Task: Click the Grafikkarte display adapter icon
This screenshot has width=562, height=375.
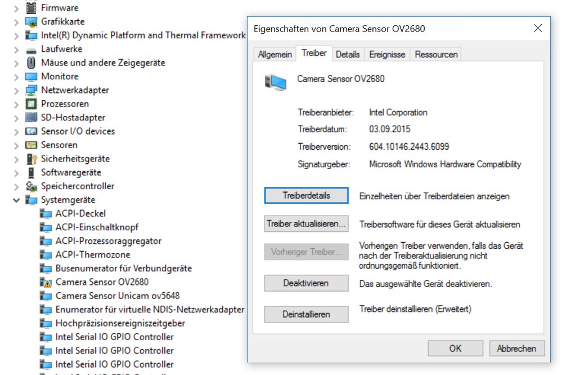Action: pos(32,21)
